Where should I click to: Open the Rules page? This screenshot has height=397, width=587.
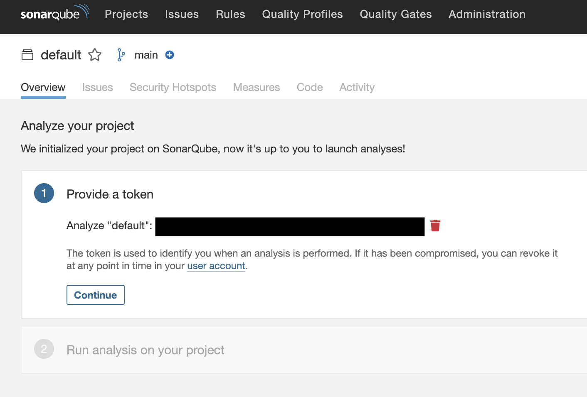point(230,14)
